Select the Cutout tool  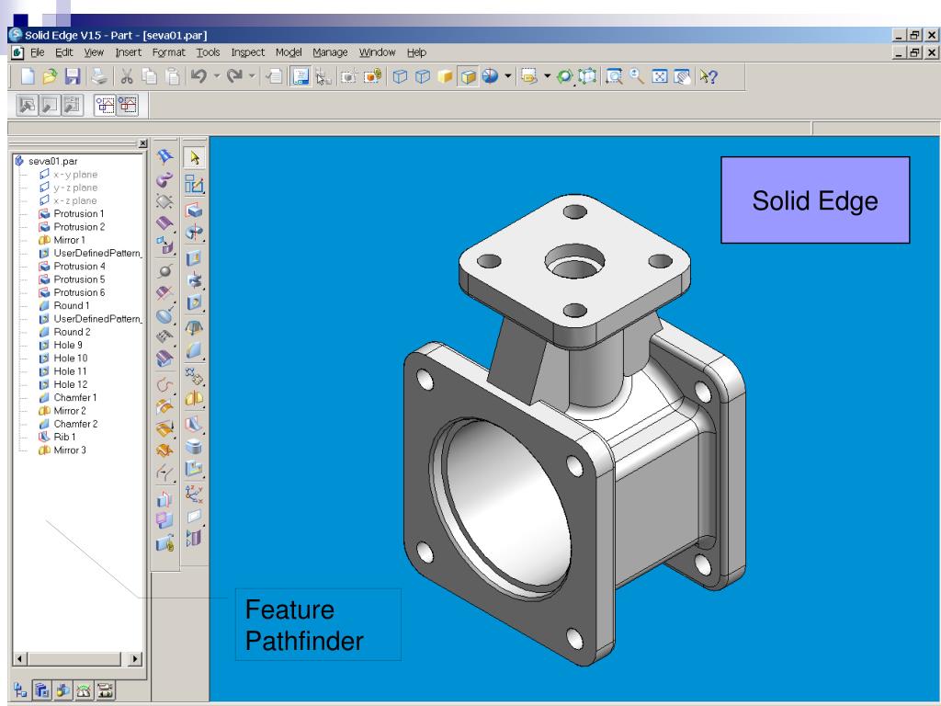click(194, 258)
